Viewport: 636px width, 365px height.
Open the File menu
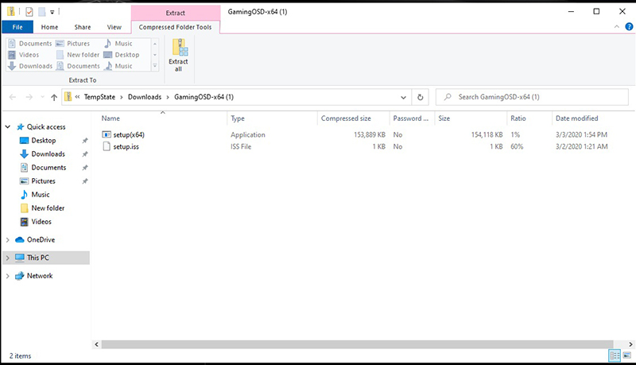[x=17, y=27]
